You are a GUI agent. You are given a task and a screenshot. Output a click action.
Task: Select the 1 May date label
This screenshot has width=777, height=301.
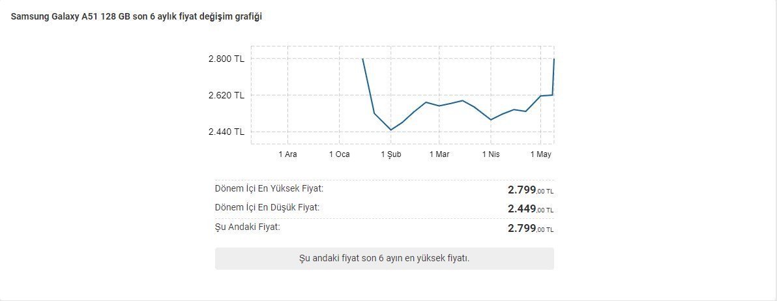[540, 154]
